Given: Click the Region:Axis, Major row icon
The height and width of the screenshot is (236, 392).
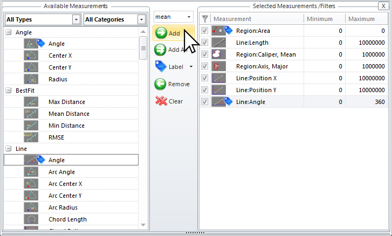Looking at the screenshot, I should (218, 66).
